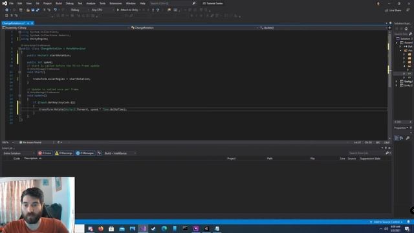Image resolution: width=414 pixels, height=233 pixels.
Task: Click the Attach to Unity button
Action: click(x=127, y=10)
